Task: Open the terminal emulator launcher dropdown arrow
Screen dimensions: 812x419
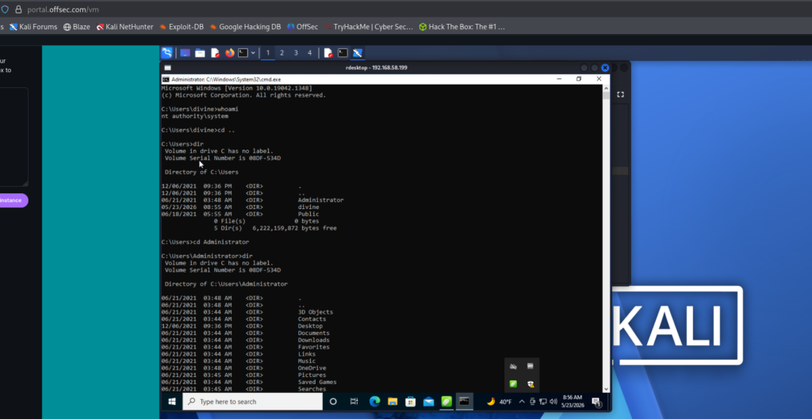Action: tap(253, 53)
